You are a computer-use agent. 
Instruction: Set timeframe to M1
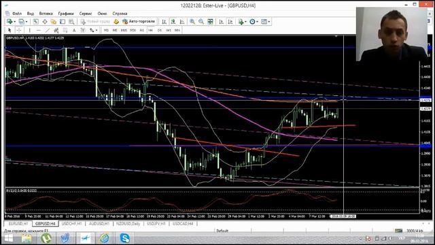click(x=106, y=30)
